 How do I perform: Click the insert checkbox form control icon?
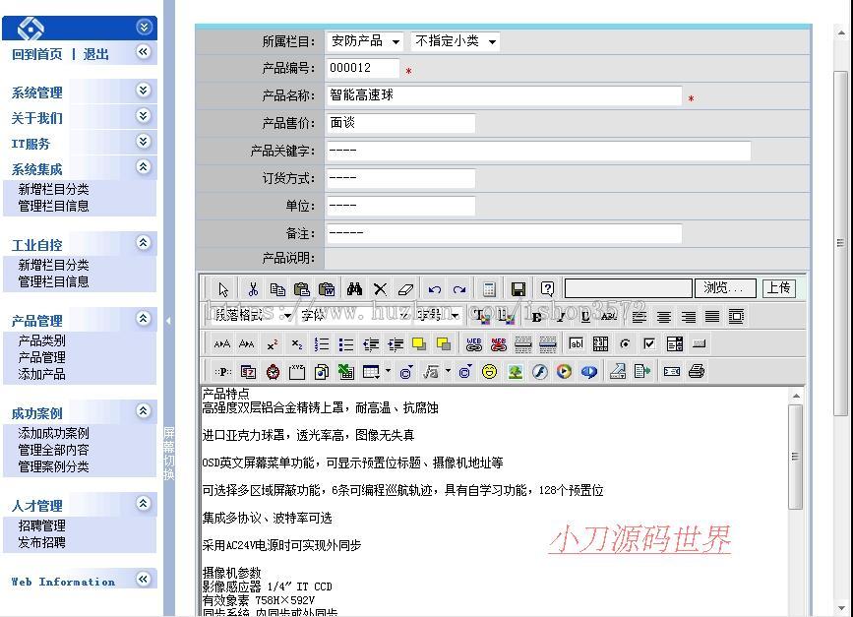(649, 343)
